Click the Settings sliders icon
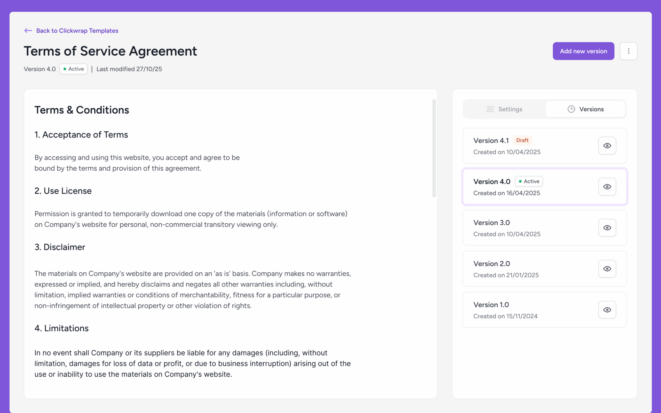 click(x=490, y=109)
